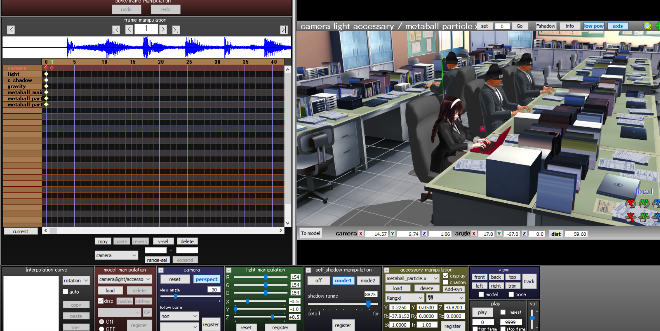This screenshot has height=331, width=660.
Task: Click the yellow magnifier zoom icon
Action: [x=647, y=26]
